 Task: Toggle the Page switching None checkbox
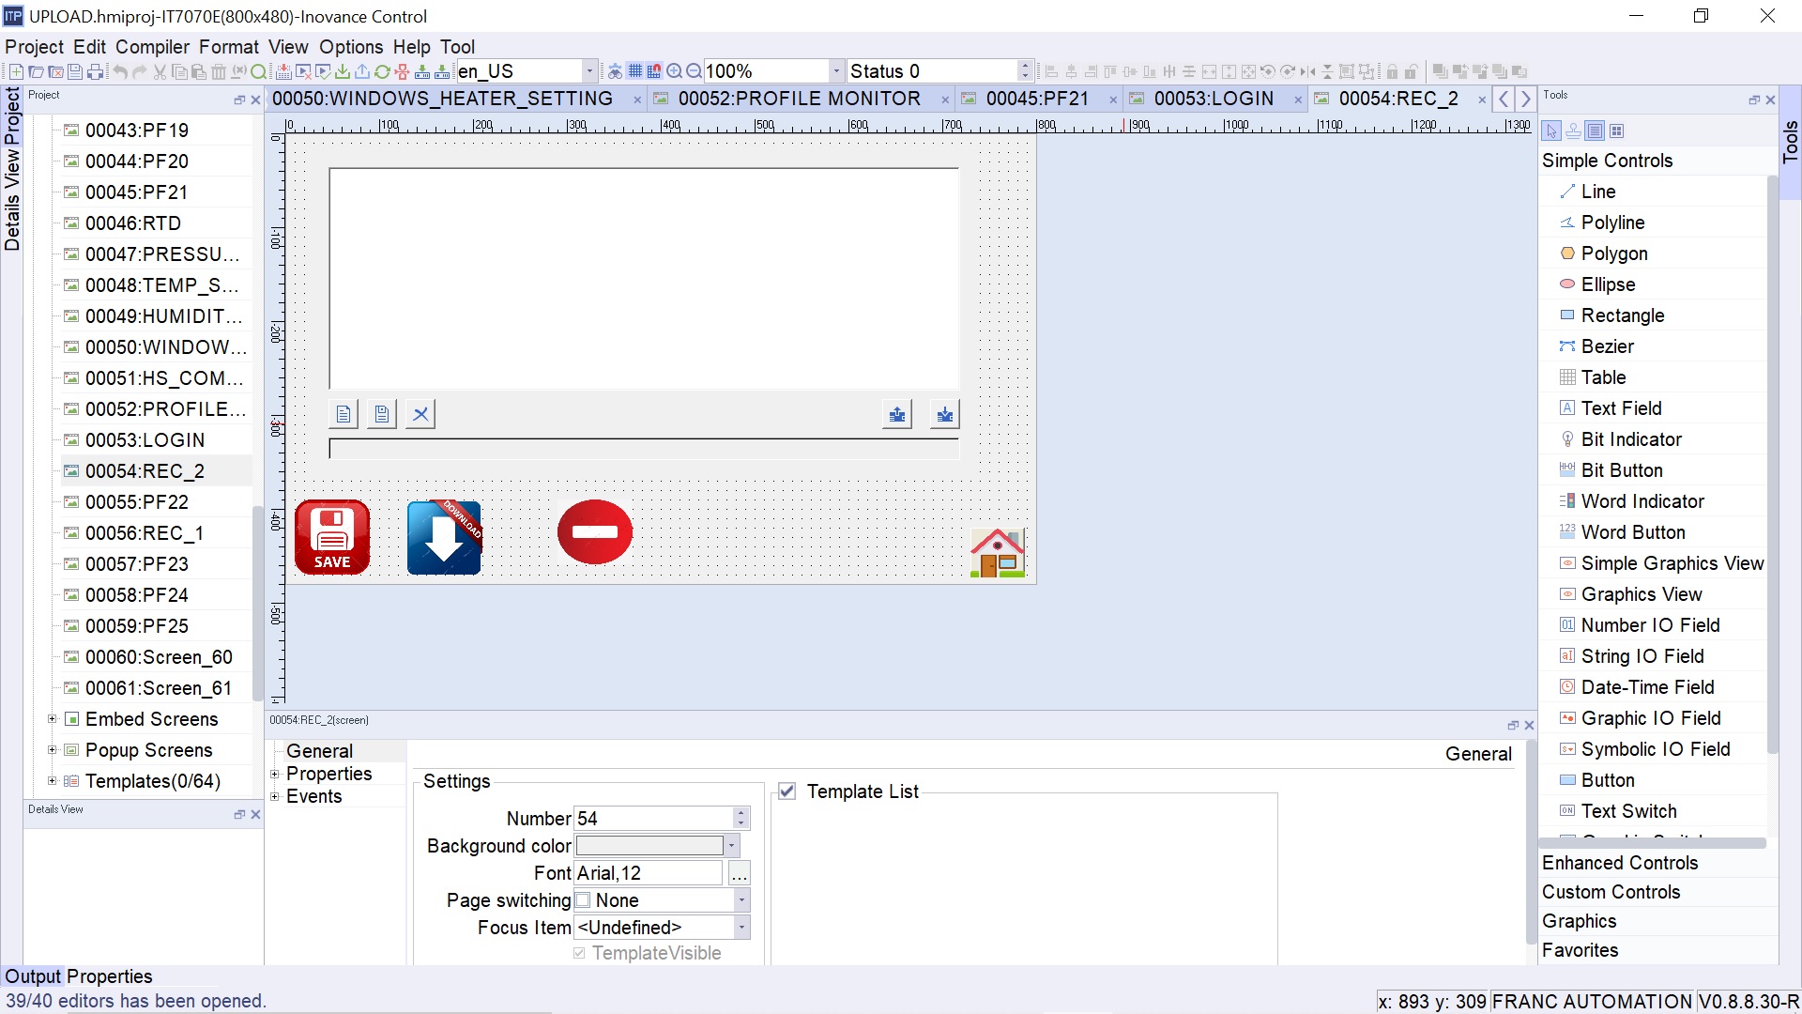click(x=583, y=900)
